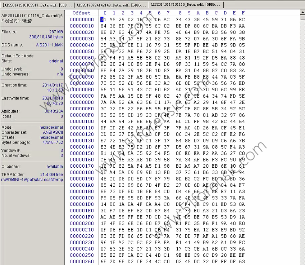The width and height of the screenshot is (305, 265).
Task: Click row offset 00000100 in the offset column
Action: pos(82,122)
